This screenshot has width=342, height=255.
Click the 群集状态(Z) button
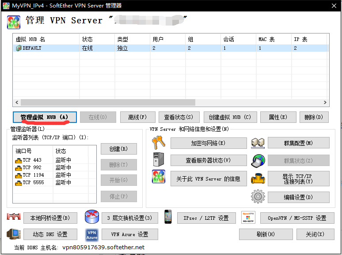(x=298, y=160)
